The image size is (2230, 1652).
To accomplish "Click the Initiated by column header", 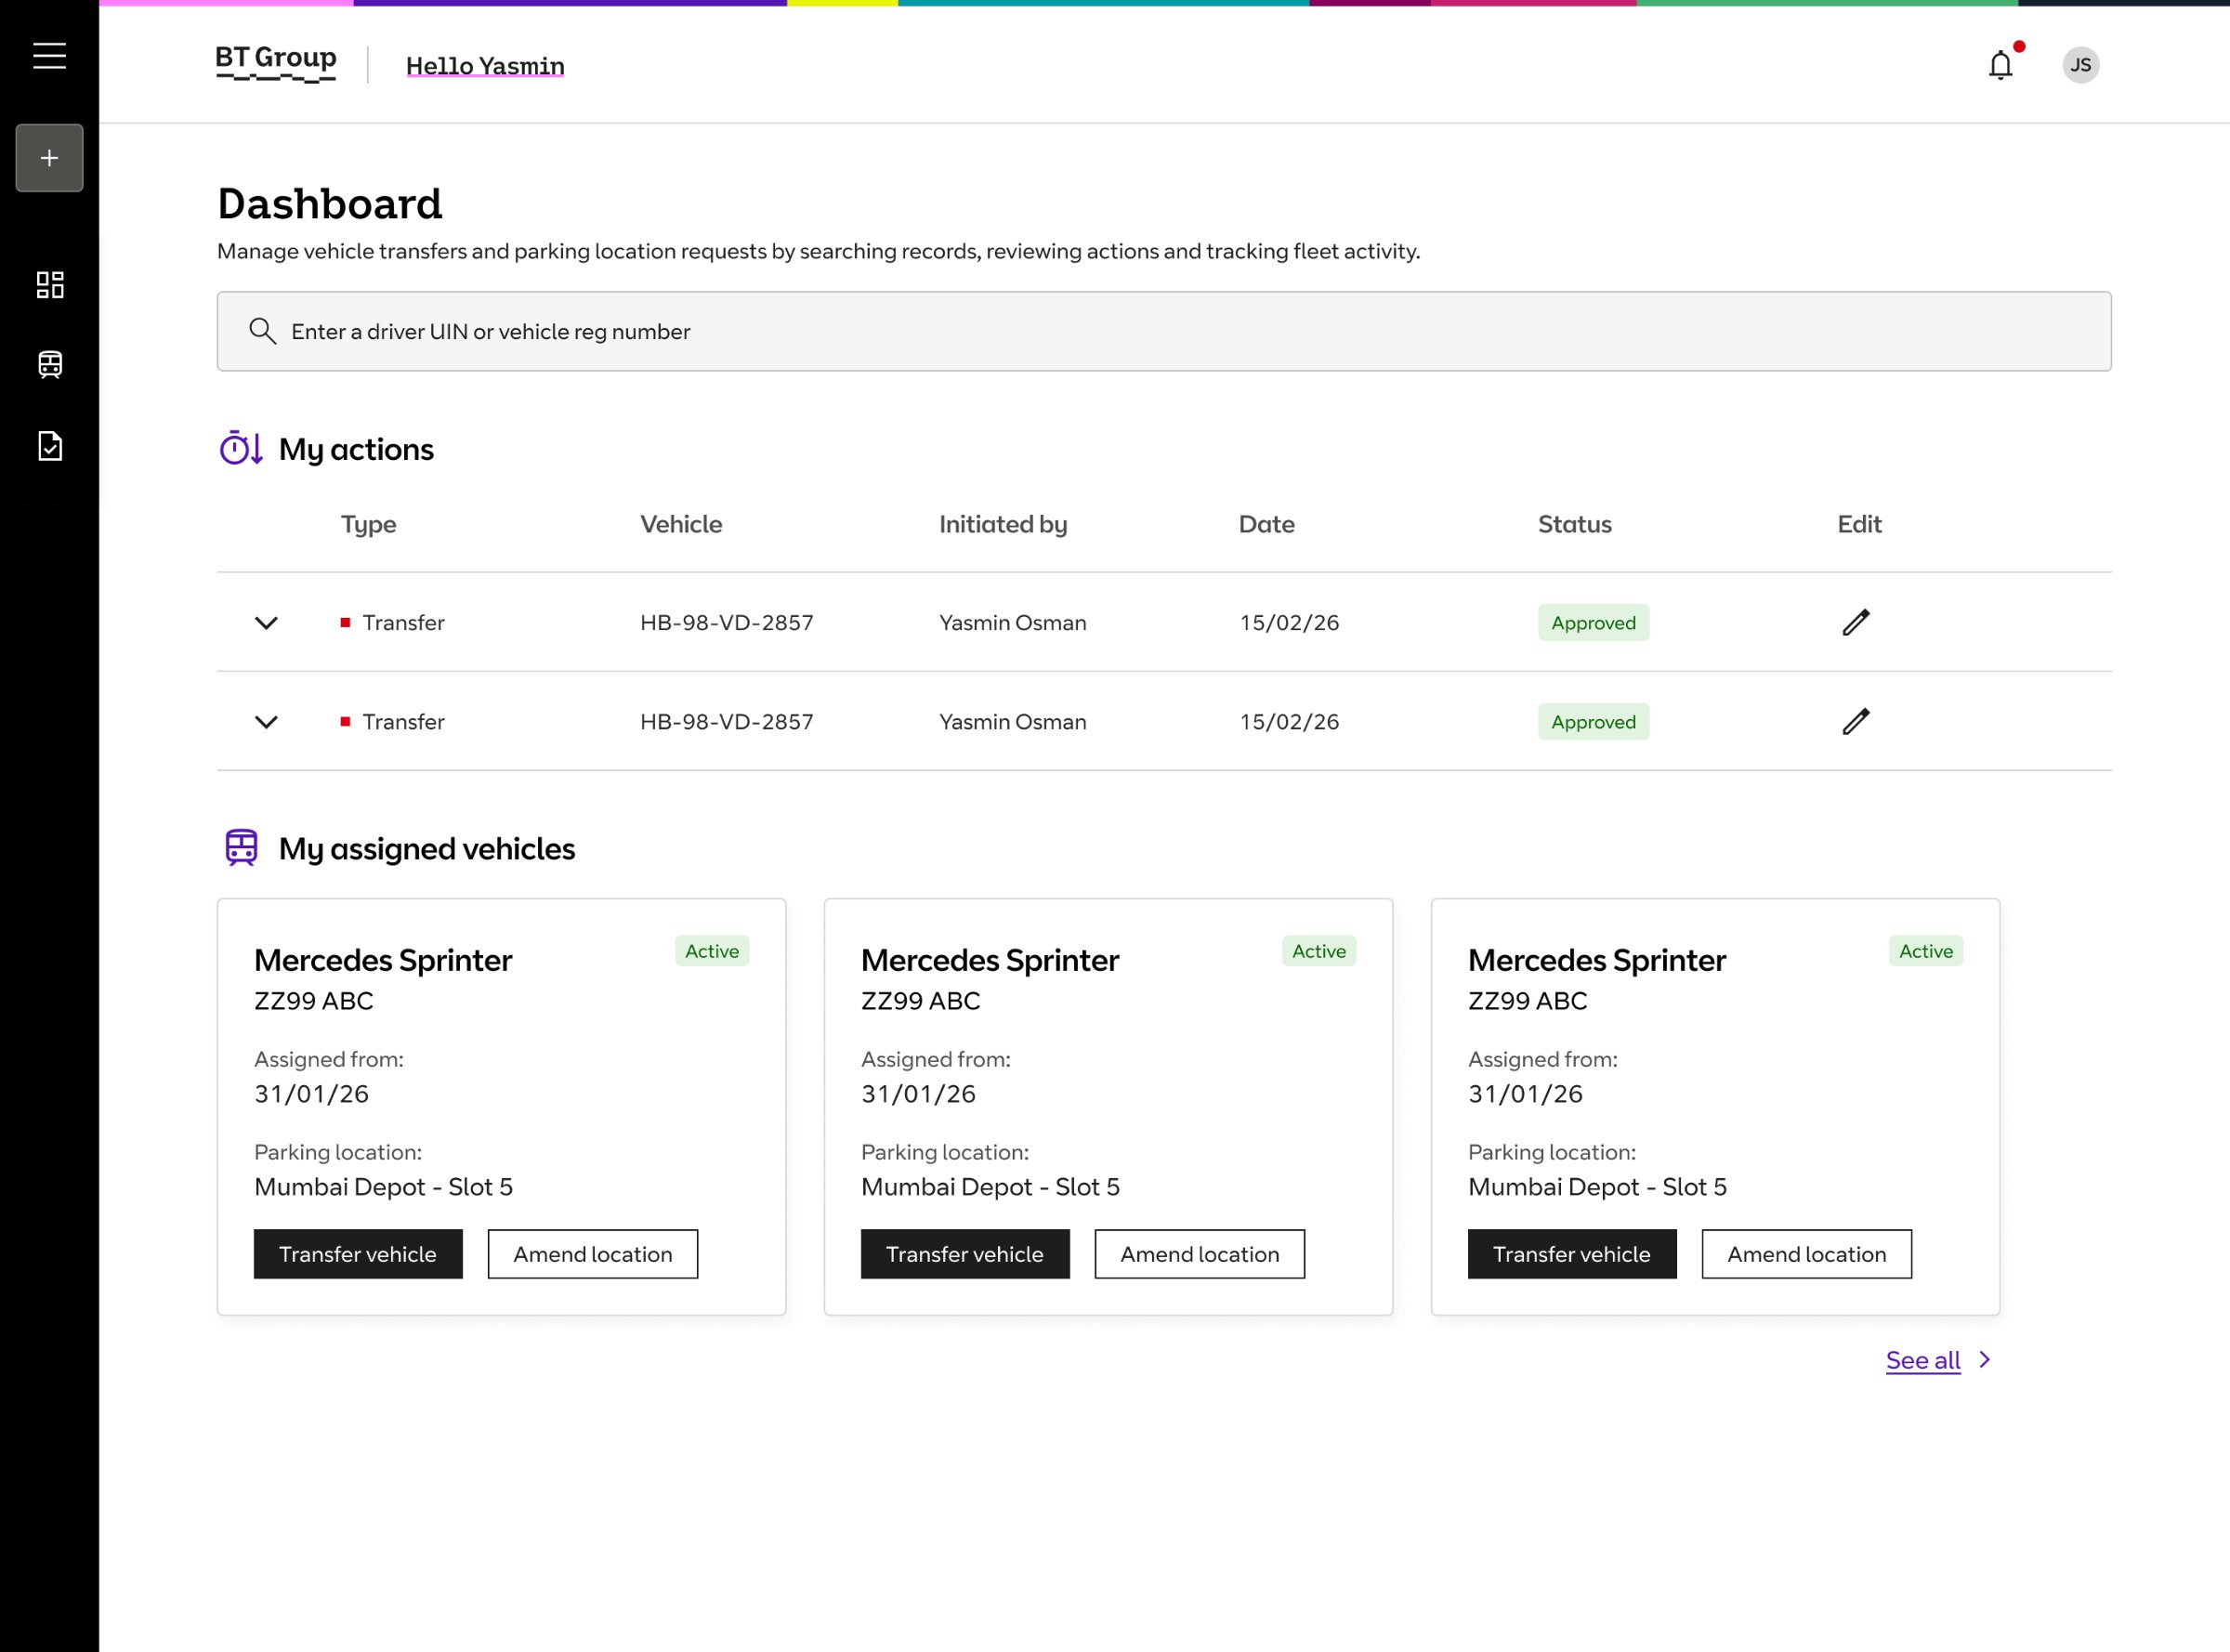I will click(x=1003, y=524).
